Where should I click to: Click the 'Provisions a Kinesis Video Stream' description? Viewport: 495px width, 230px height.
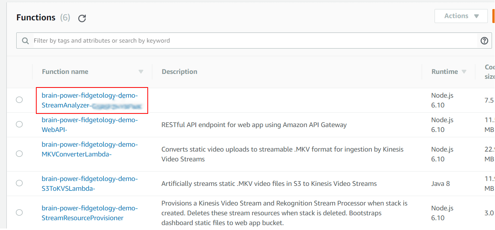[x=285, y=213]
